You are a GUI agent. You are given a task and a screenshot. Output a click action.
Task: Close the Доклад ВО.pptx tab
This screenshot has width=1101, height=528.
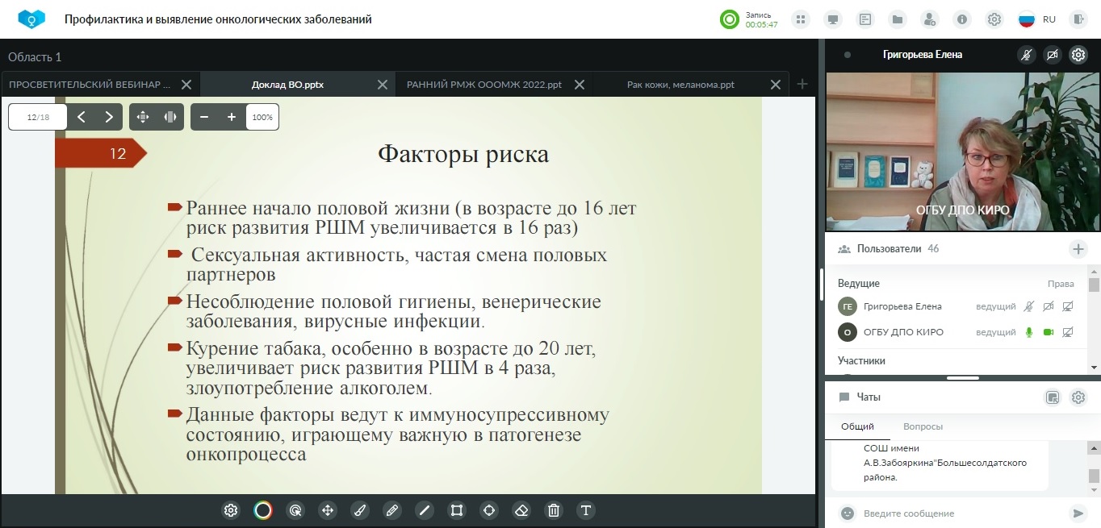(x=383, y=85)
